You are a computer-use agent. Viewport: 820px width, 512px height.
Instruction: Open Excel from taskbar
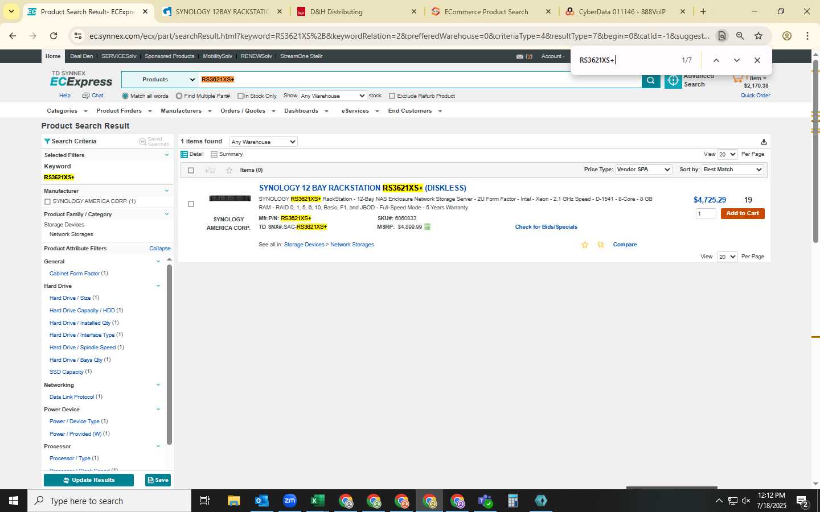pos(317,501)
